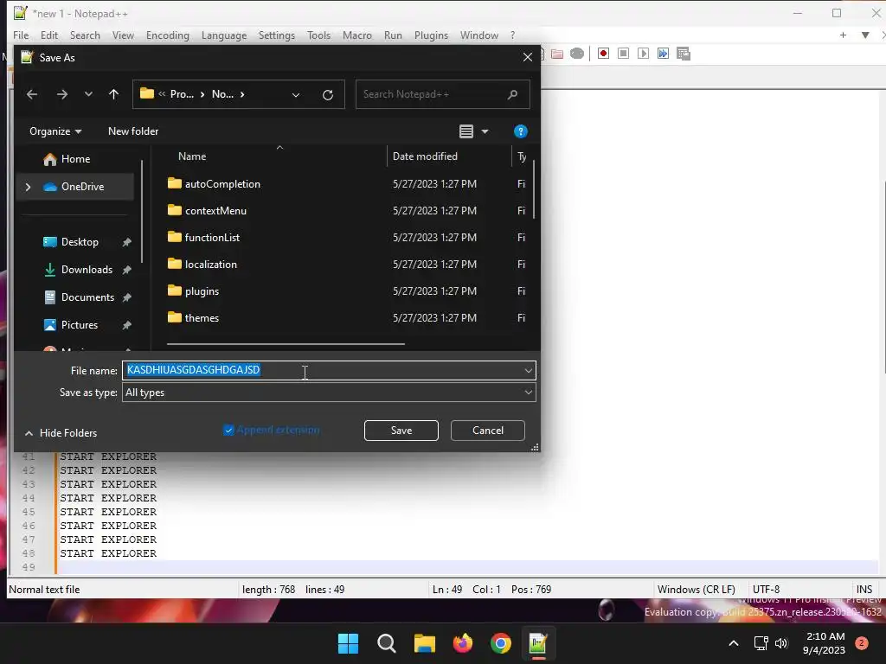Run macro multiple times icon

click(663, 54)
